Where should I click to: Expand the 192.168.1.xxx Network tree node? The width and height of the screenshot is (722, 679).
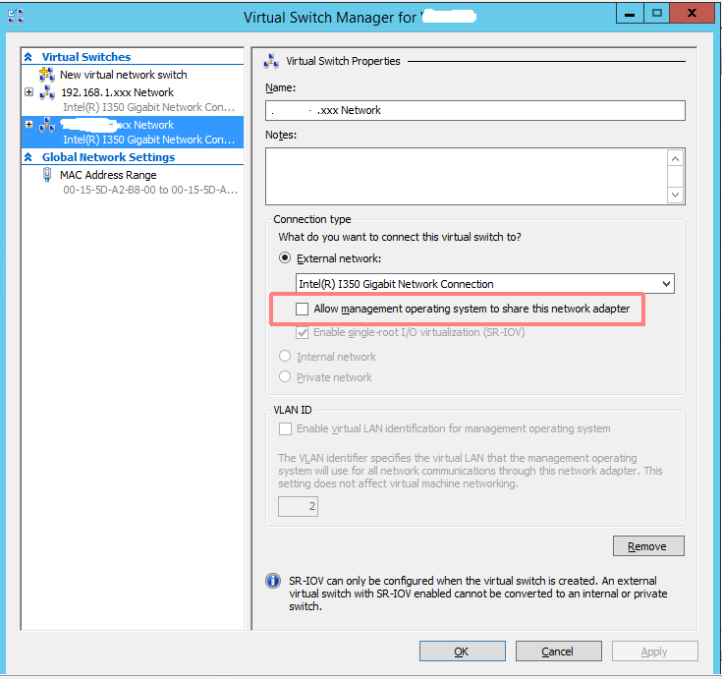pyautogui.click(x=29, y=91)
